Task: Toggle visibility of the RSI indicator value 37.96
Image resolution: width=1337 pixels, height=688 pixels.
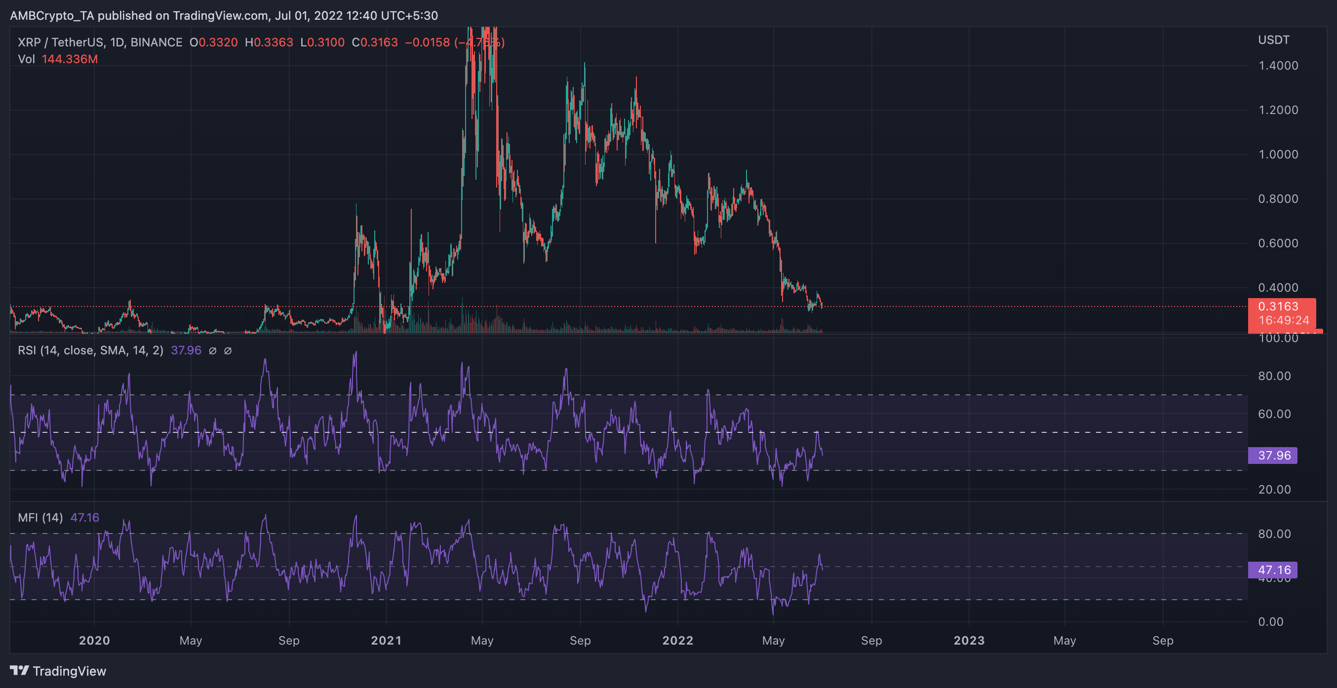Action: pos(186,350)
